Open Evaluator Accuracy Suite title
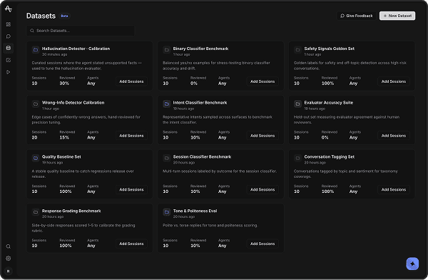The image size is (428, 280). (329, 103)
